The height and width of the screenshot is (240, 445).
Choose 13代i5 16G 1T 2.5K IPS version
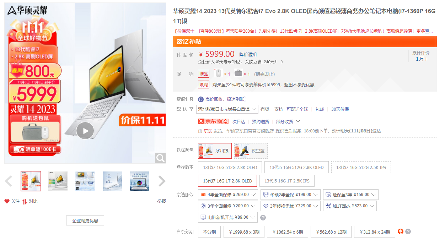click(287, 181)
